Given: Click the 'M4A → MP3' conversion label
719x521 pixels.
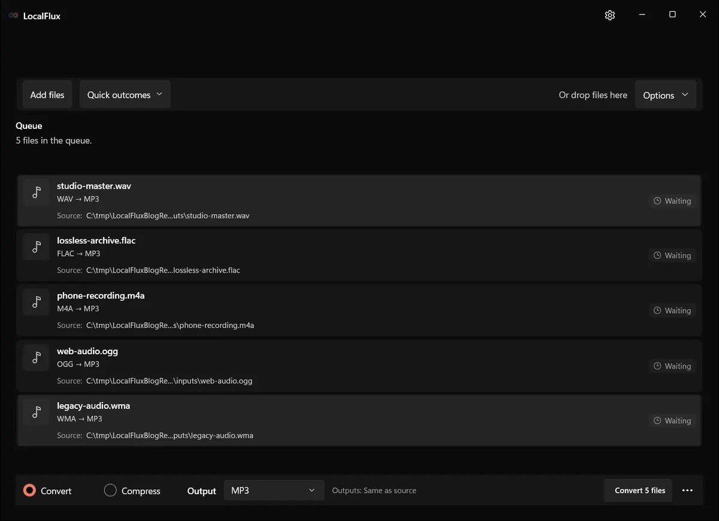Looking at the screenshot, I should [78, 309].
